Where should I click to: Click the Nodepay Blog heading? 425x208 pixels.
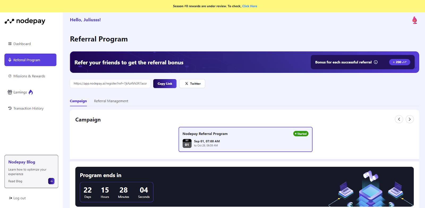tap(22, 162)
